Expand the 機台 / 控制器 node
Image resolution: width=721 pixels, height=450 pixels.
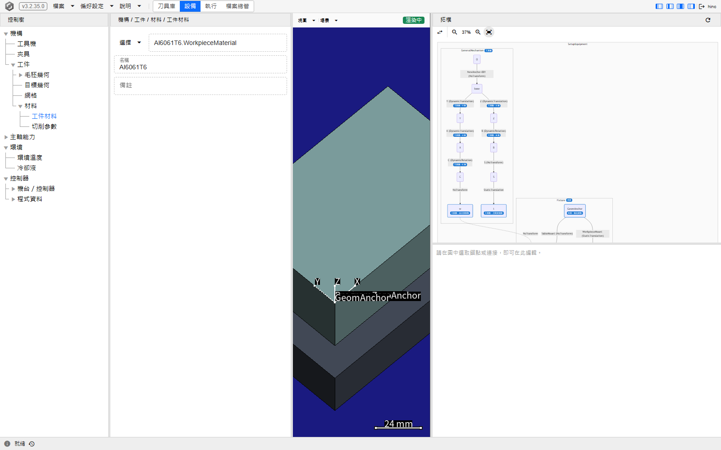coord(13,189)
